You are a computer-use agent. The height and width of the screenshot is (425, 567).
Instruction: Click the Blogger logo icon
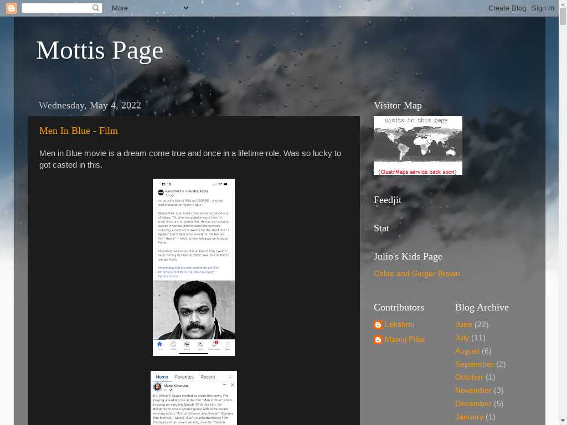point(11,8)
